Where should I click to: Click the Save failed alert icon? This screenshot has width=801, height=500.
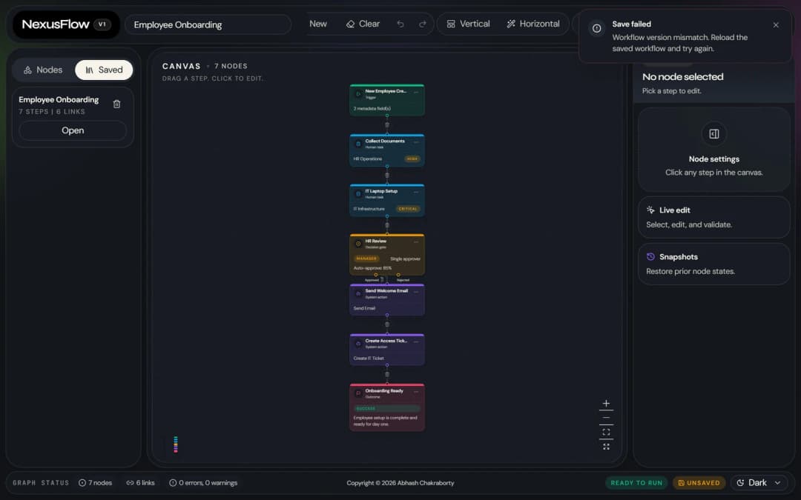[x=596, y=29]
